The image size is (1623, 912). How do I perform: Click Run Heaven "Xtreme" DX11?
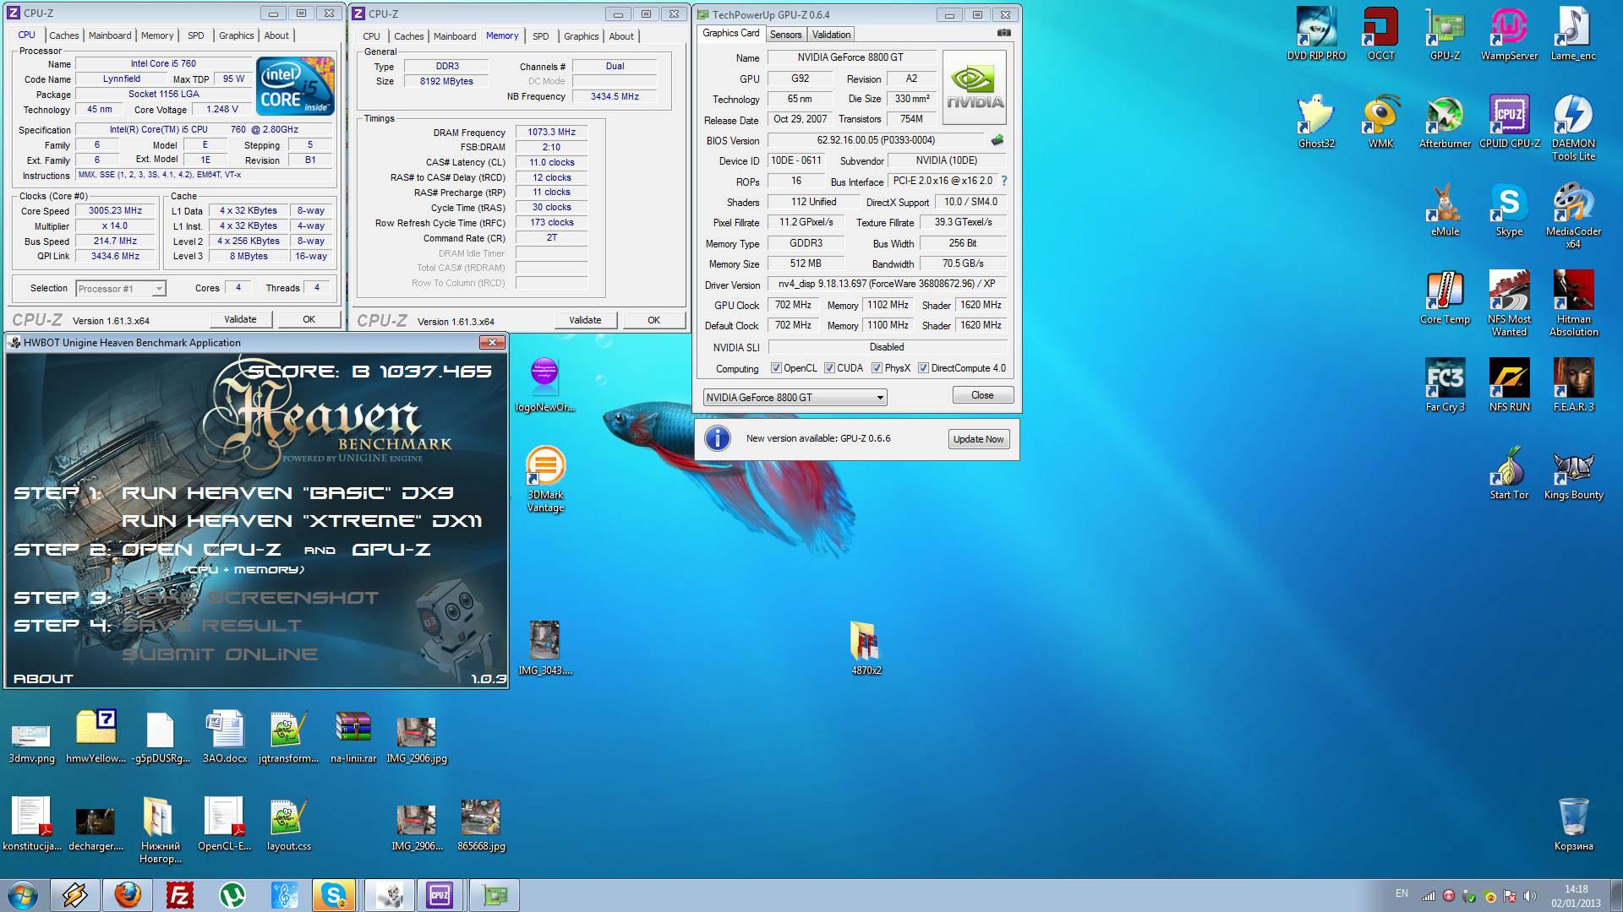point(303,521)
